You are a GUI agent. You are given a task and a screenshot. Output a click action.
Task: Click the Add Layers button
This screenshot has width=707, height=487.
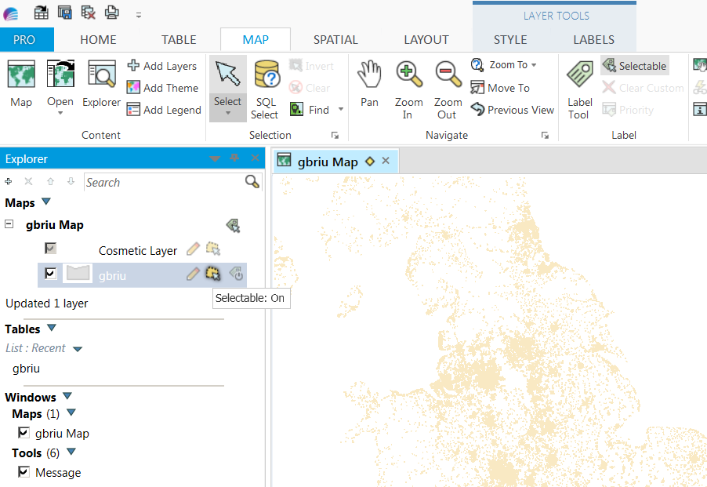pos(163,66)
